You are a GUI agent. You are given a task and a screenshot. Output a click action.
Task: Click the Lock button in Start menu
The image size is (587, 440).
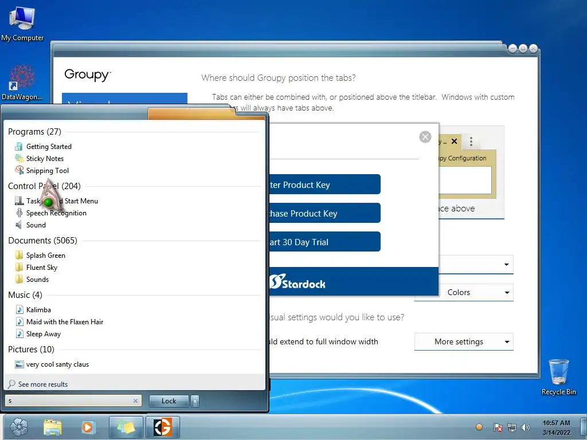169,400
